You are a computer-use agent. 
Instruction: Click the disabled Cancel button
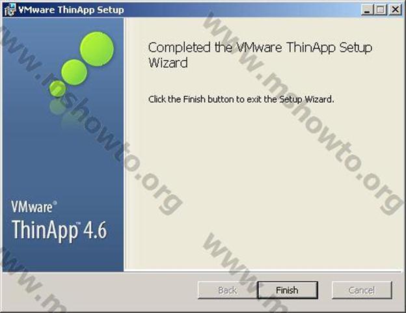362,290
